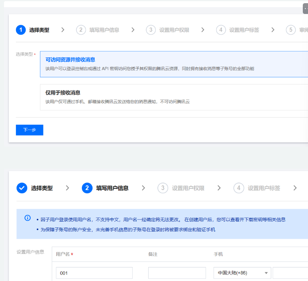
Task: Click step 4 circle in the lower wizard
Action: tap(239, 188)
